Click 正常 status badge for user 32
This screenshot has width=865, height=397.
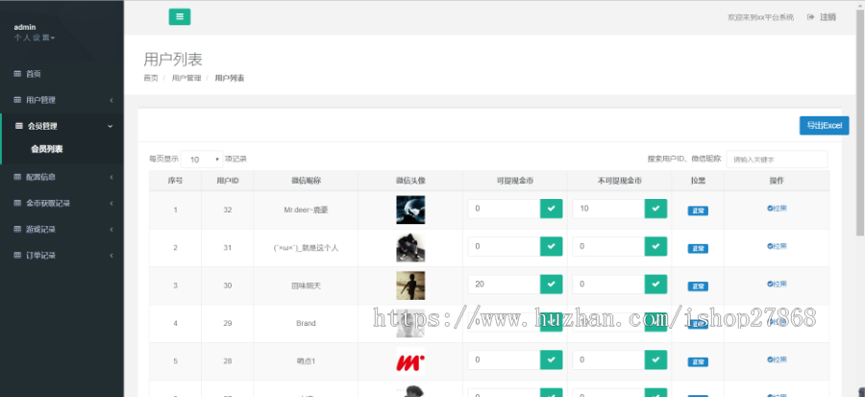point(698,211)
